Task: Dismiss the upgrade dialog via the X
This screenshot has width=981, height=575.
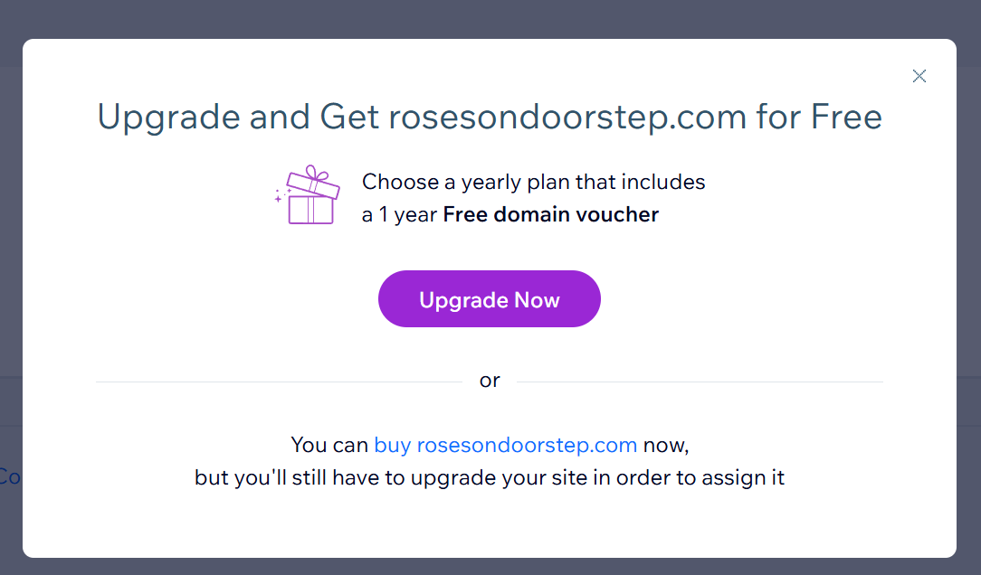Action: pos(919,76)
